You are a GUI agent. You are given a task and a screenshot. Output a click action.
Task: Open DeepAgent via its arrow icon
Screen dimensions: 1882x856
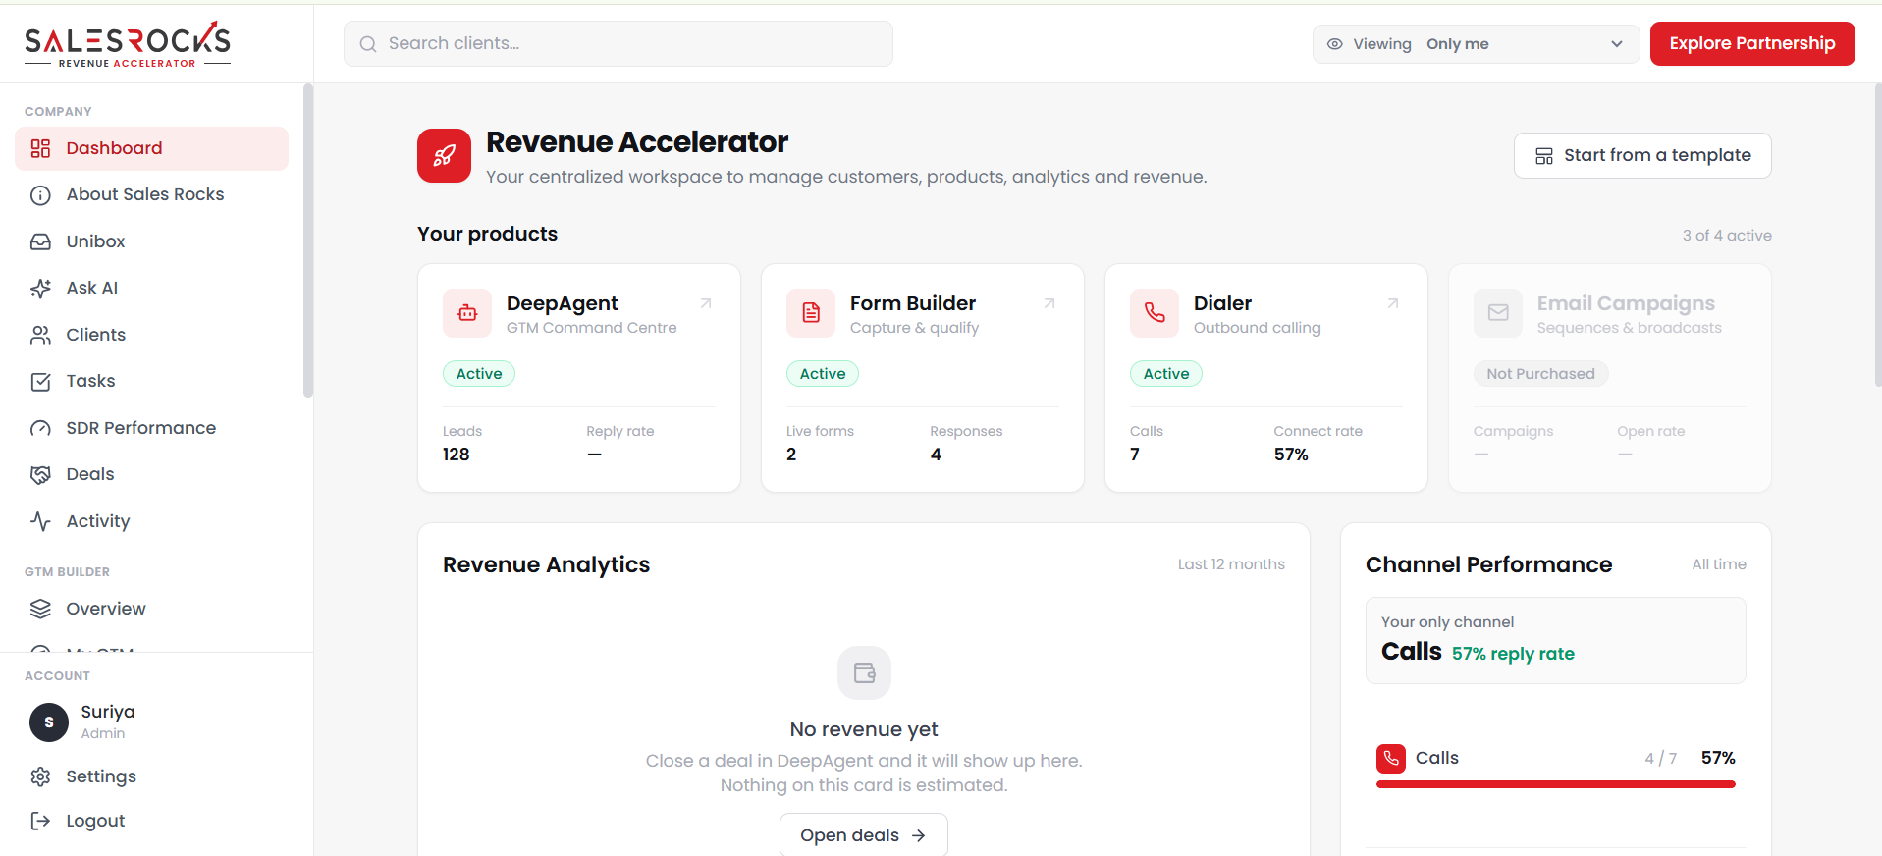tap(706, 303)
